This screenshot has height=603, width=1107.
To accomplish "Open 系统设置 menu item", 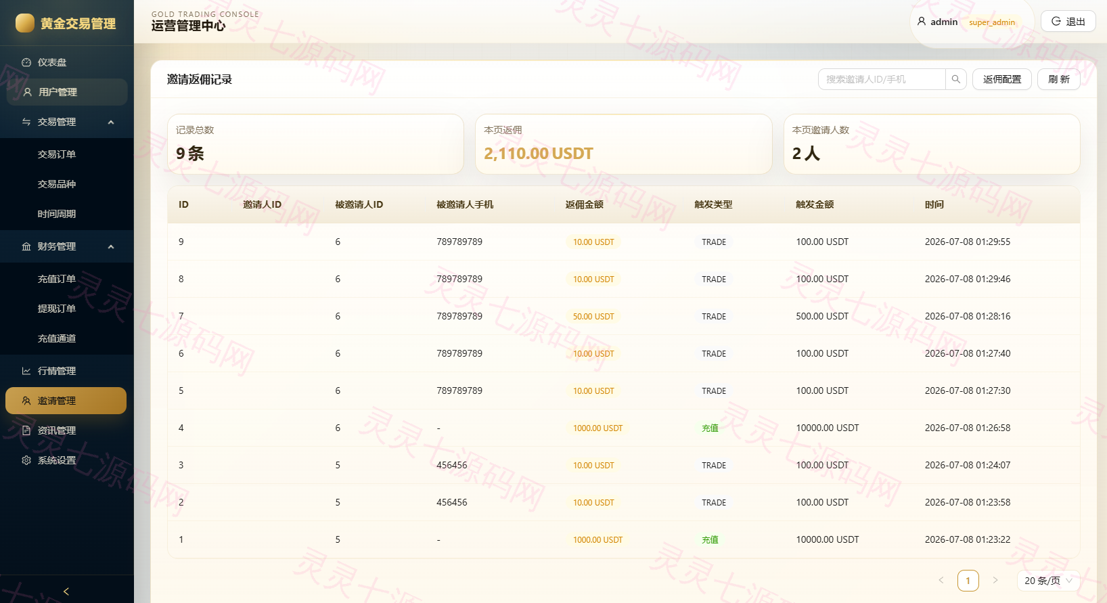I will pos(66,460).
